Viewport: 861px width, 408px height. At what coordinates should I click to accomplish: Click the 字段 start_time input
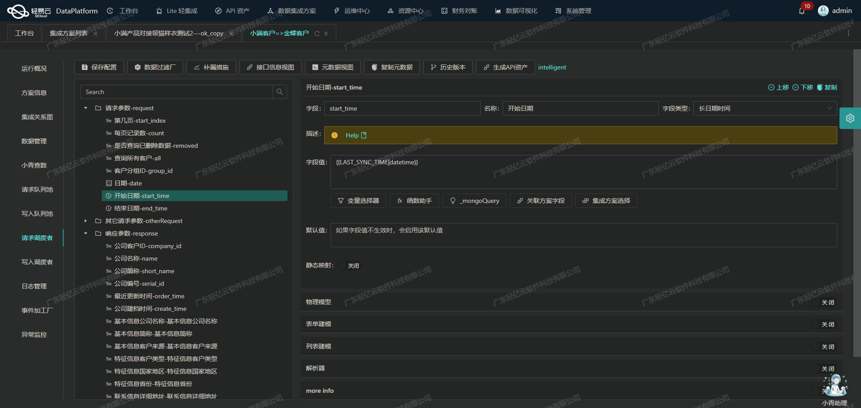click(402, 108)
